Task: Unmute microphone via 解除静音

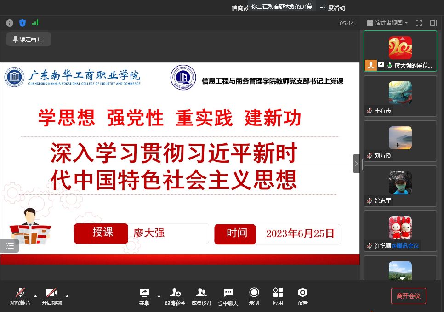Action: [20, 296]
